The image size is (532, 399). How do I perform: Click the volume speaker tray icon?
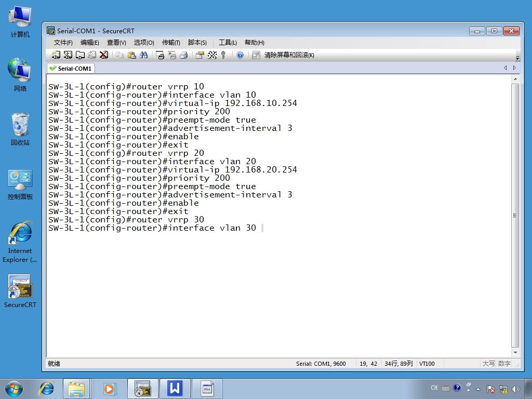point(516,389)
